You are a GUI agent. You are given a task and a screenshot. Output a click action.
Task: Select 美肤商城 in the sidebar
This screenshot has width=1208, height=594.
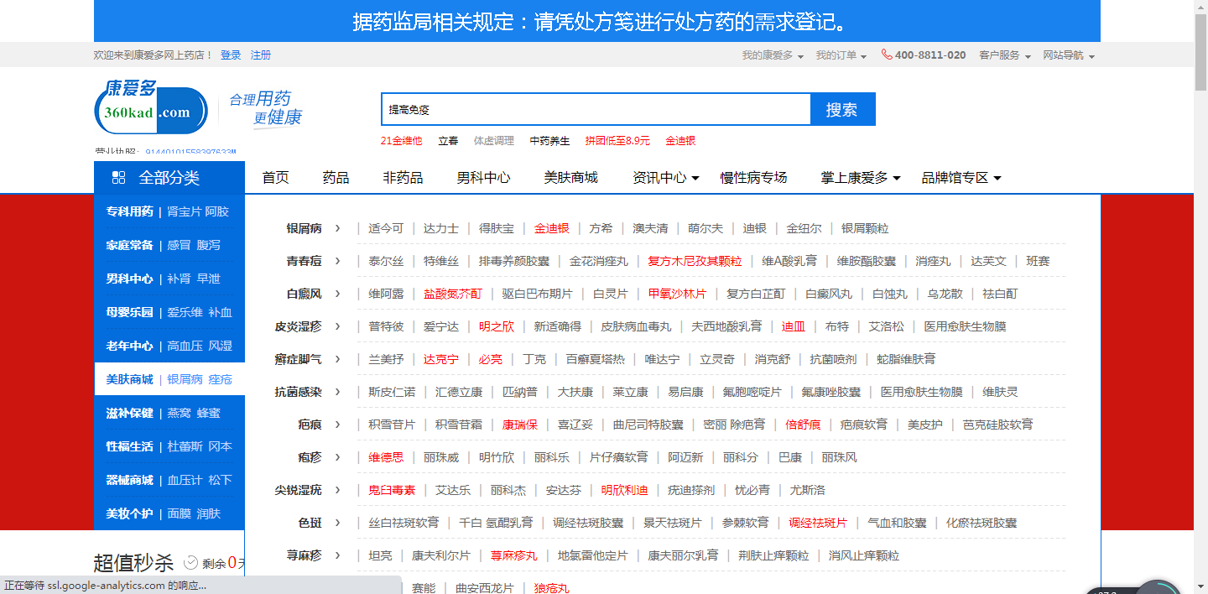pyautogui.click(x=129, y=379)
